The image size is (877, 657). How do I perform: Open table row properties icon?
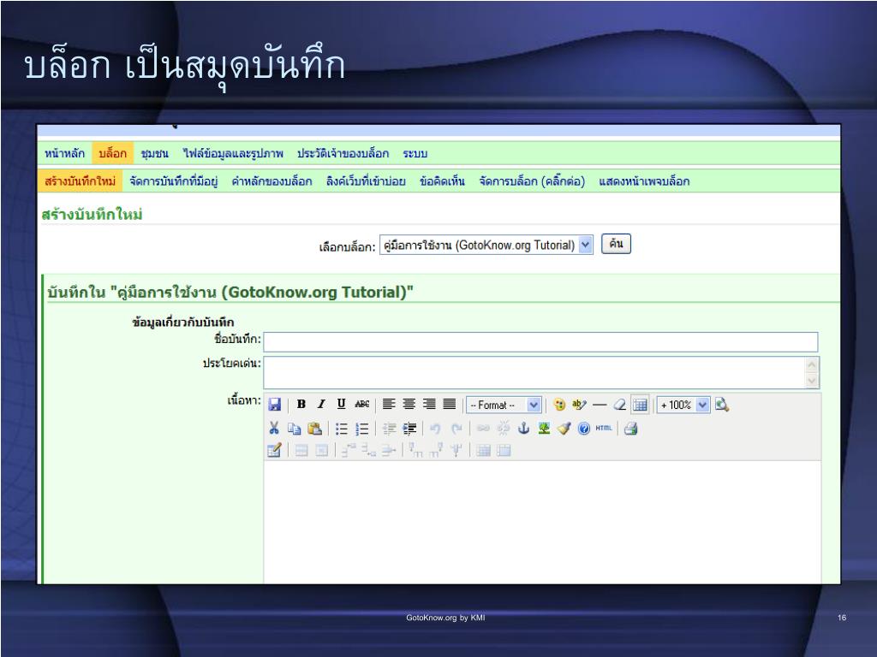tap(301, 450)
